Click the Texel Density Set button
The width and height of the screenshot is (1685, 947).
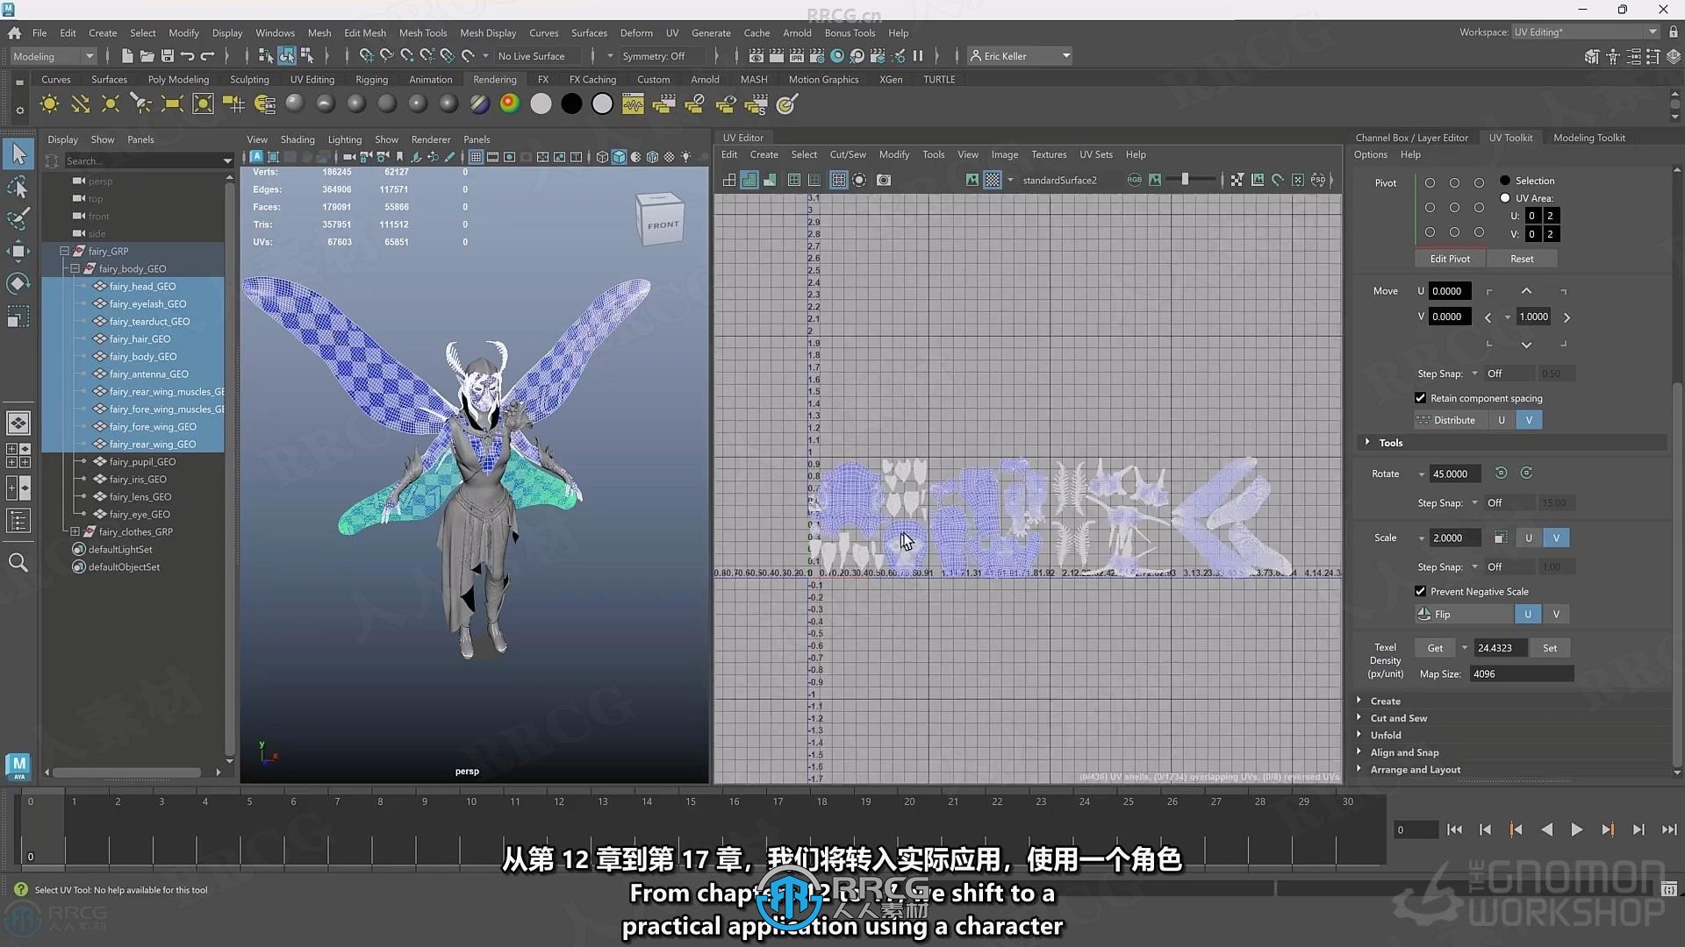click(1550, 648)
